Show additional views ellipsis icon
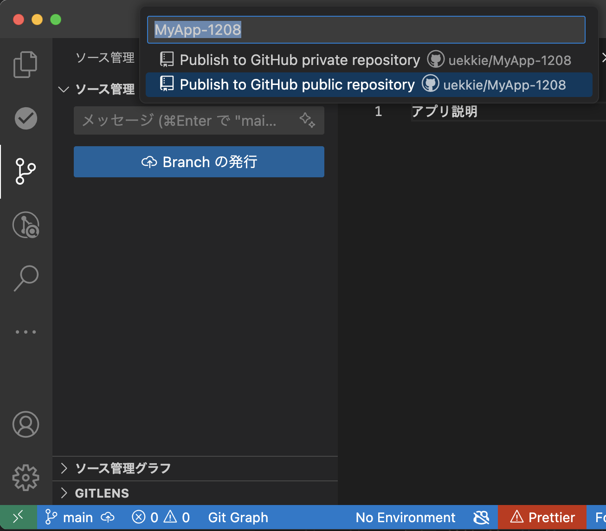Screen dimensions: 606x531 click(x=26, y=332)
